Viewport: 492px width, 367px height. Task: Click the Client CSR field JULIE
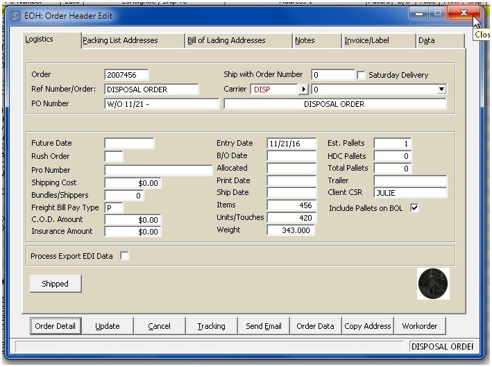410,193
